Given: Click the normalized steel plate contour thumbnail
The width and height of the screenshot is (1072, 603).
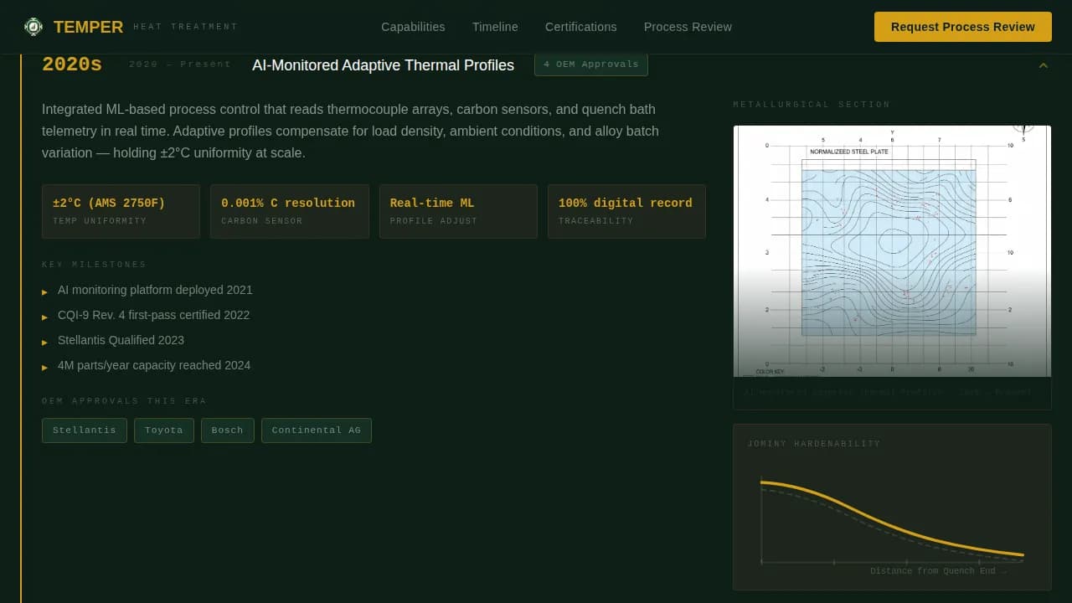Looking at the screenshot, I should point(890,250).
